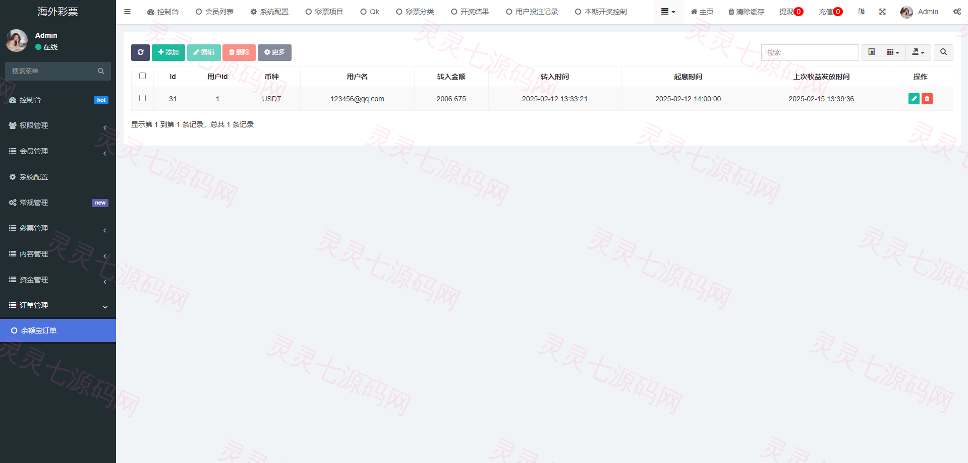968x463 pixels.
Task: Select the 余额宝订单 sidebar item
Action: pyautogui.click(x=58, y=330)
